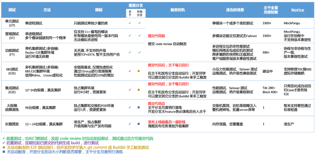Viewport: 316px width, 155px height.
Task: Click the blue square icon in the bottom legend line
Action: pyautogui.click(x=4, y=152)
